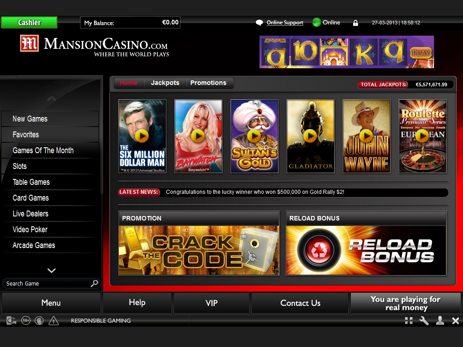Play the Gladiator game thumbnail

coord(310,136)
